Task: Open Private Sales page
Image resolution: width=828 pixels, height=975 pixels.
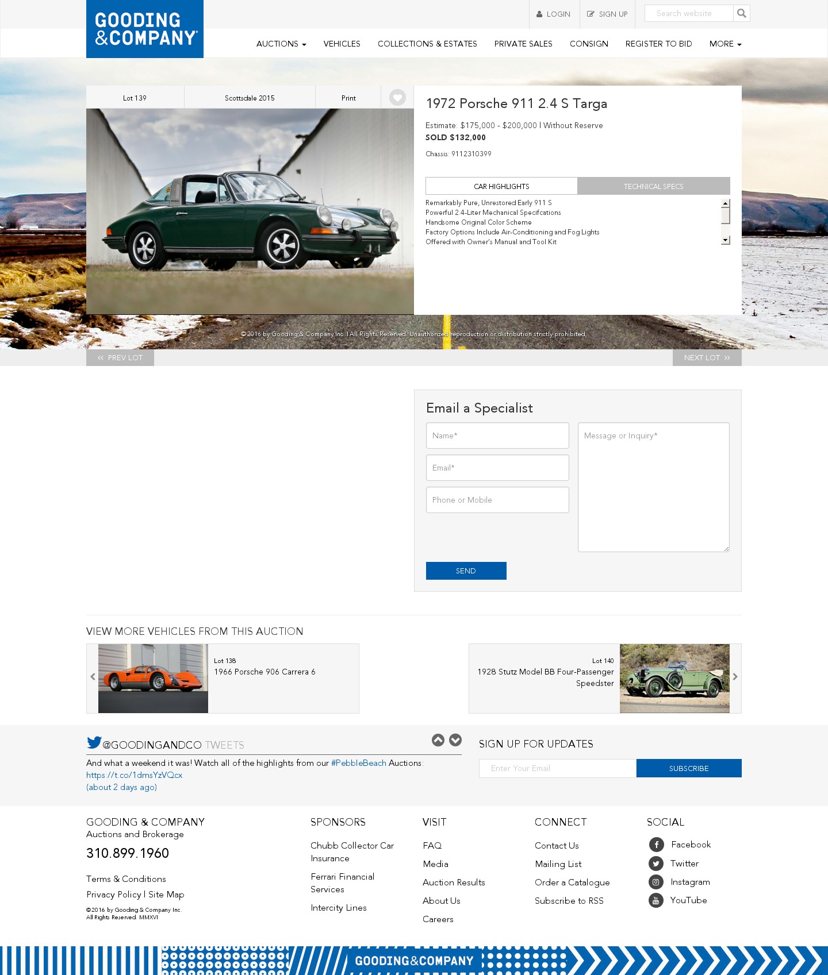Action: (x=523, y=44)
